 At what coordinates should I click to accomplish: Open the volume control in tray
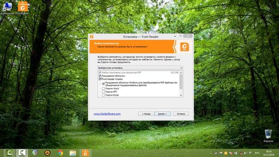(245, 153)
